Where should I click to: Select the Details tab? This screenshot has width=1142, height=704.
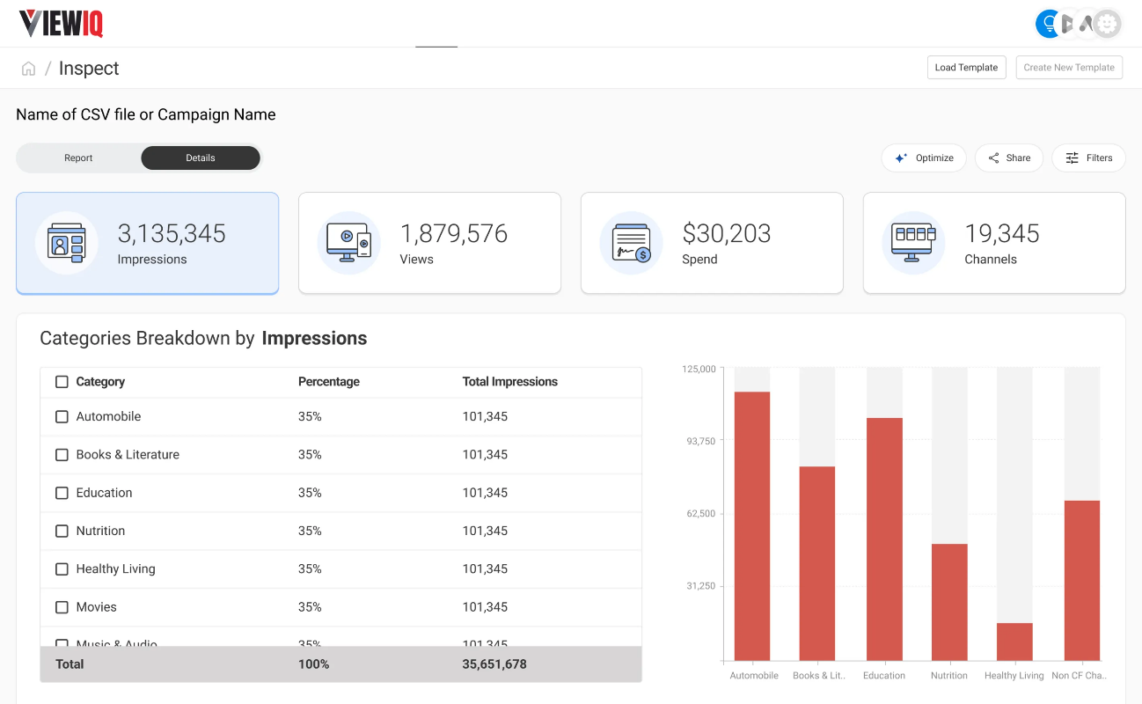[201, 158]
